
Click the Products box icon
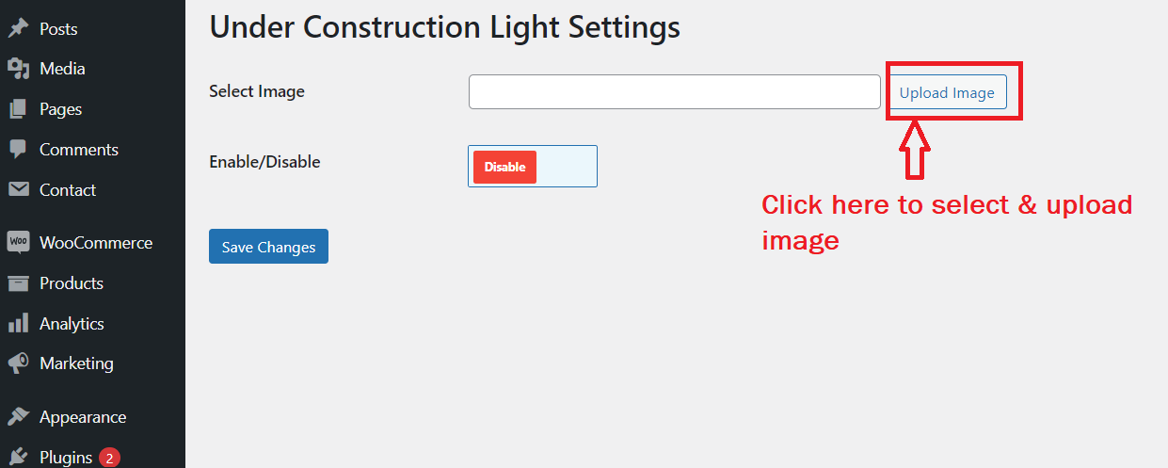[18, 282]
